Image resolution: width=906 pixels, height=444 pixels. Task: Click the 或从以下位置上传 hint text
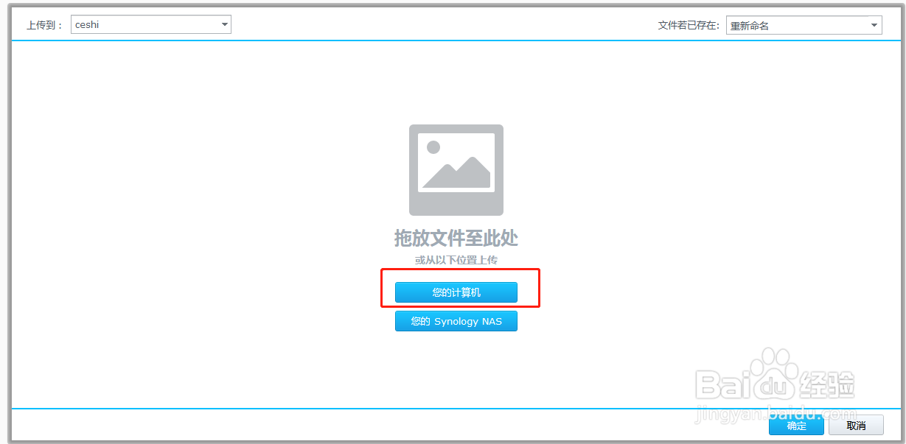[456, 260]
